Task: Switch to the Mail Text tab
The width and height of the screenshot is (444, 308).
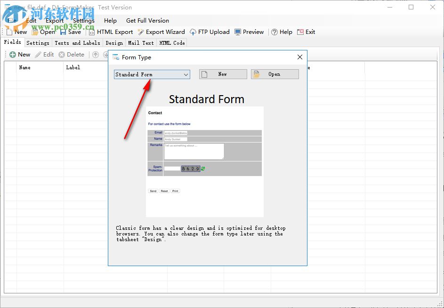Action: click(x=140, y=42)
